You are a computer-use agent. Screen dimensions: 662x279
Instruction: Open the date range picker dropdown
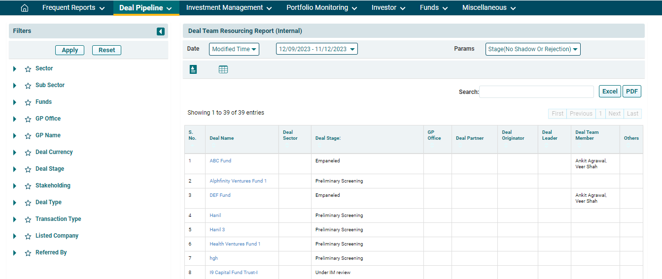tap(316, 49)
